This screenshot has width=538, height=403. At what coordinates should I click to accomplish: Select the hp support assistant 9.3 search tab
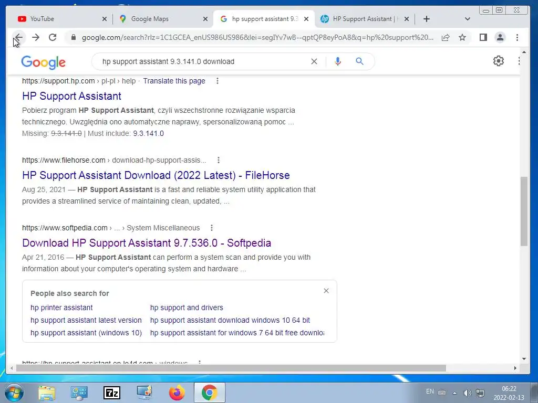pos(265,19)
